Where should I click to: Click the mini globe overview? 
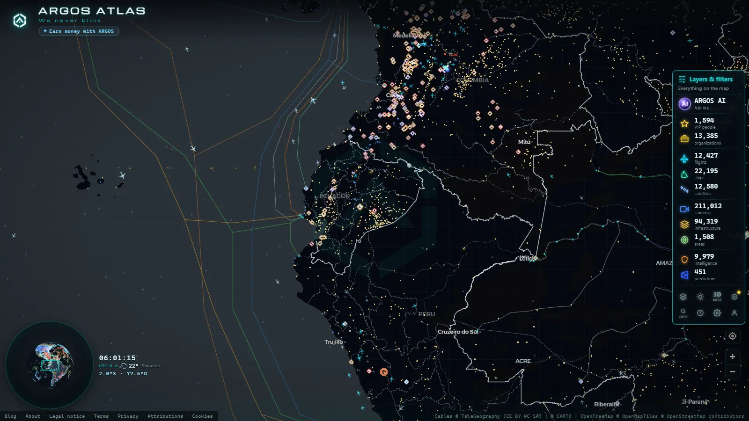pyautogui.click(x=50, y=365)
